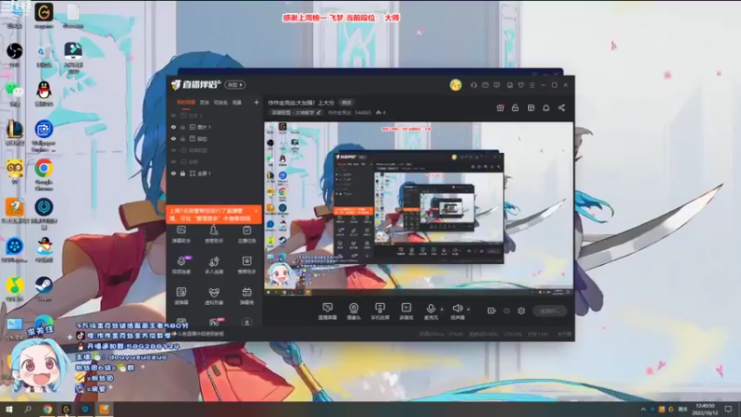Screen dimensions: 741x417
Task: Toggle the preview eye icon near the gear
Action: coord(507,310)
